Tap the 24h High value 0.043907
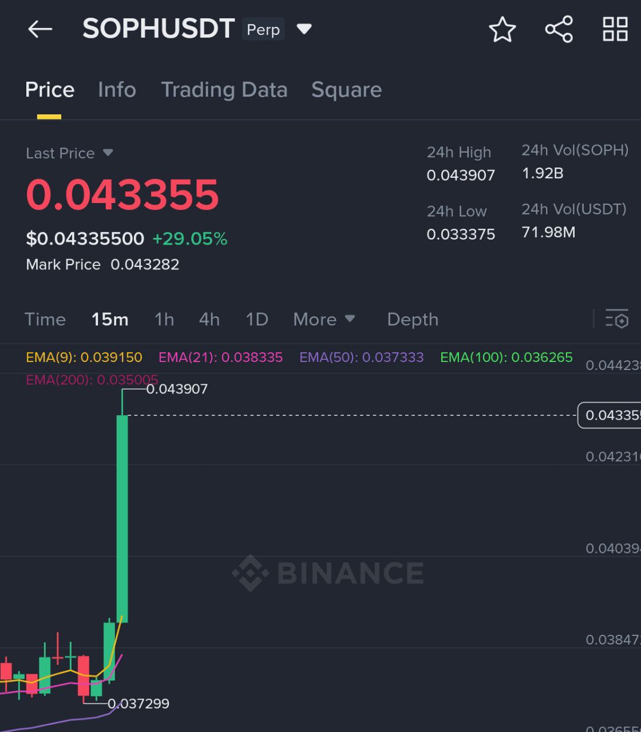Screen dimensions: 641x732 (x=461, y=175)
